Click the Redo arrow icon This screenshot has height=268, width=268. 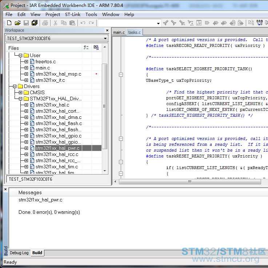[91, 23]
